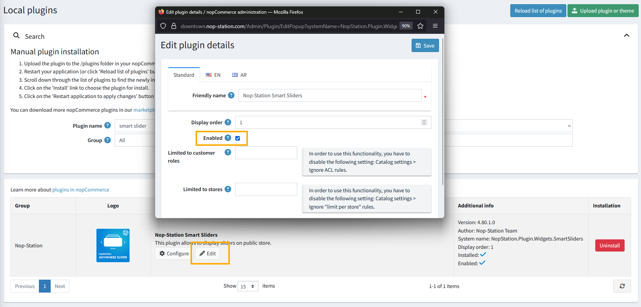
Task: Toggle the Enabled checkbox
Action: click(x=238, y=138)
